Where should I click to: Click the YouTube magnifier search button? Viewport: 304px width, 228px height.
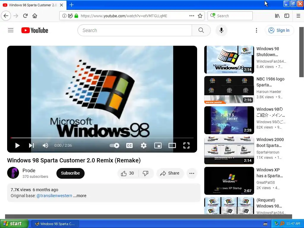tap(201, 30)
